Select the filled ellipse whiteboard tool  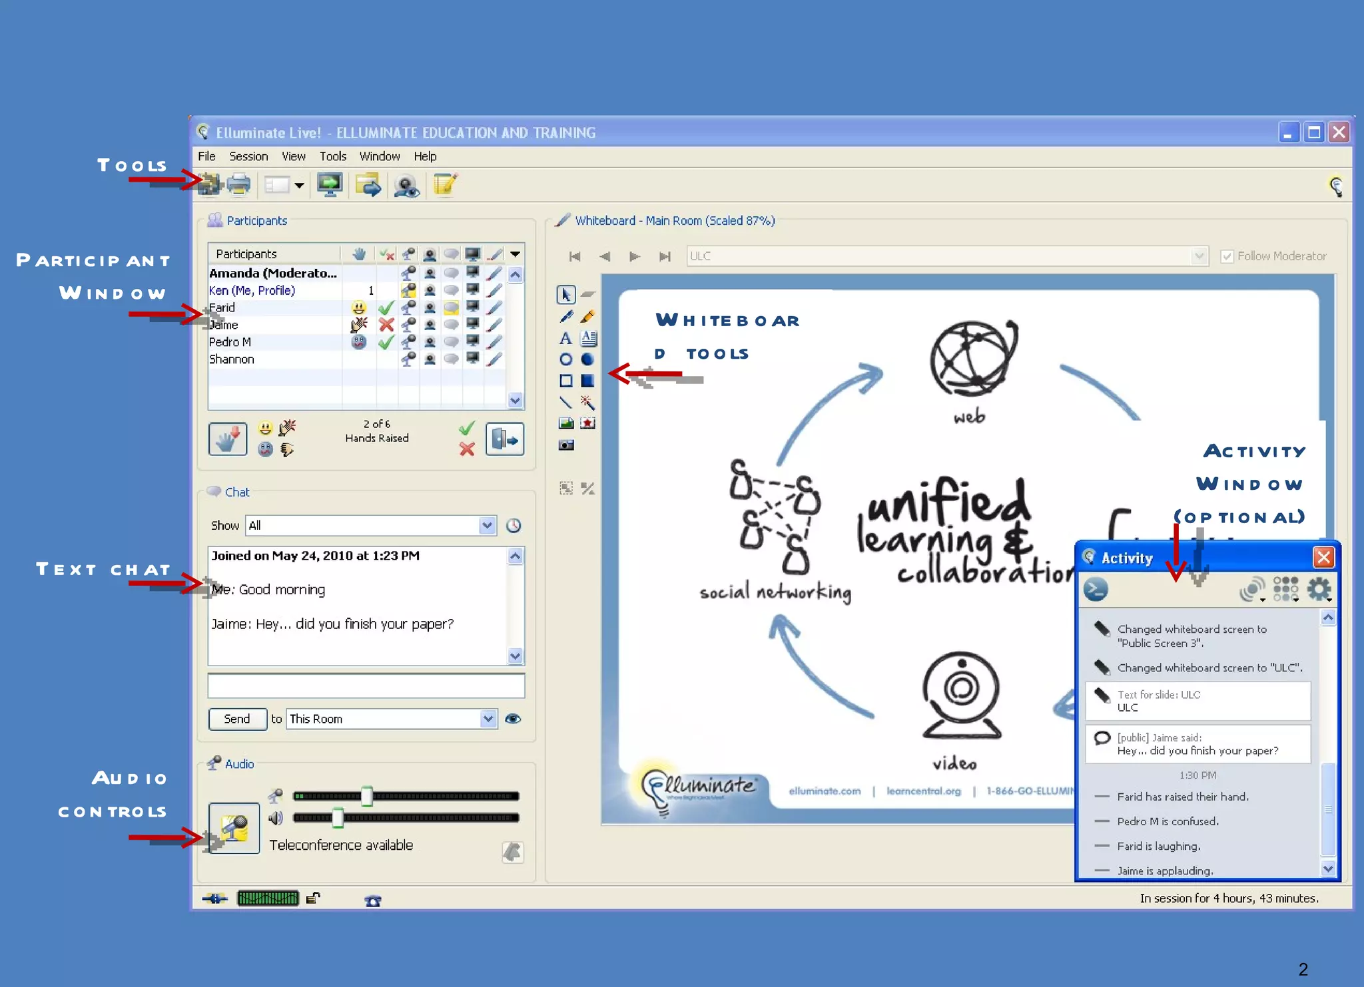587,359
